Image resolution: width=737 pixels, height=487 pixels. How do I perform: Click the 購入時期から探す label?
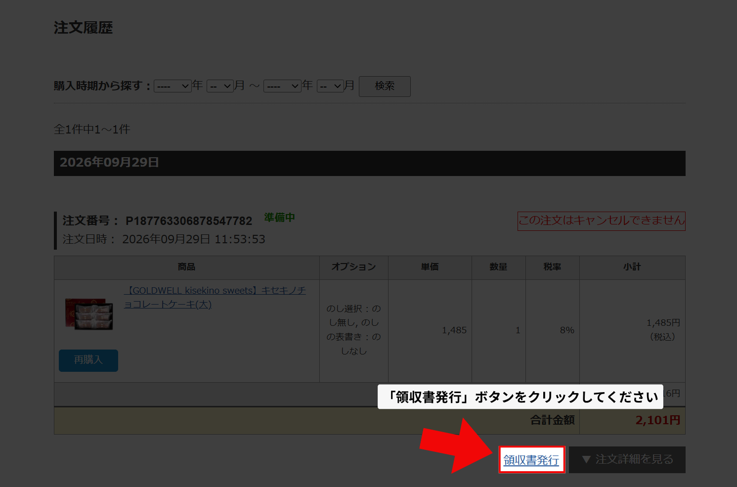coord(102,86)
